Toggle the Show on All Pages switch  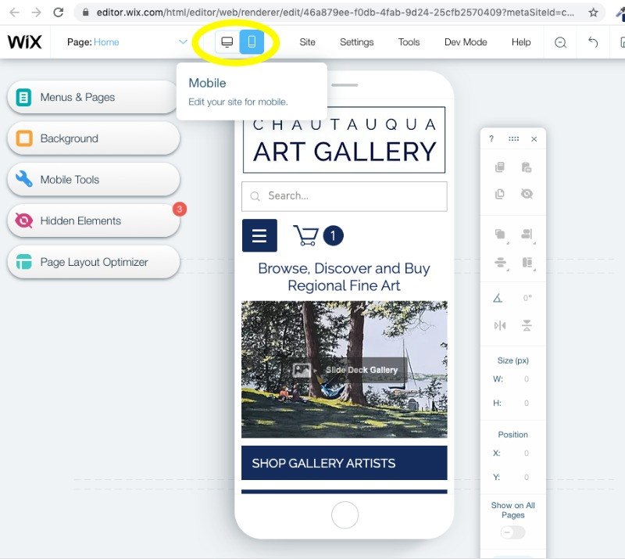pos(513,532)
